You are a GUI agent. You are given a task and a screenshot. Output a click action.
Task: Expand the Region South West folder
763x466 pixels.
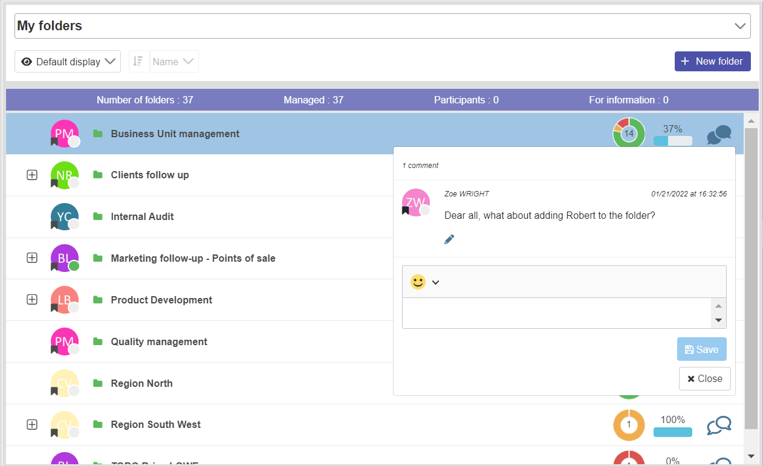32,424
